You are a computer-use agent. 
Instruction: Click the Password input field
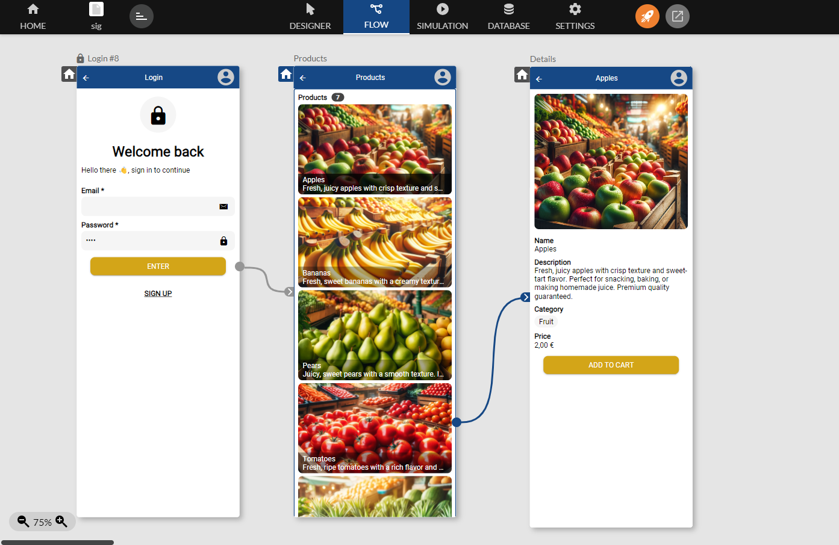coord(158,241)
